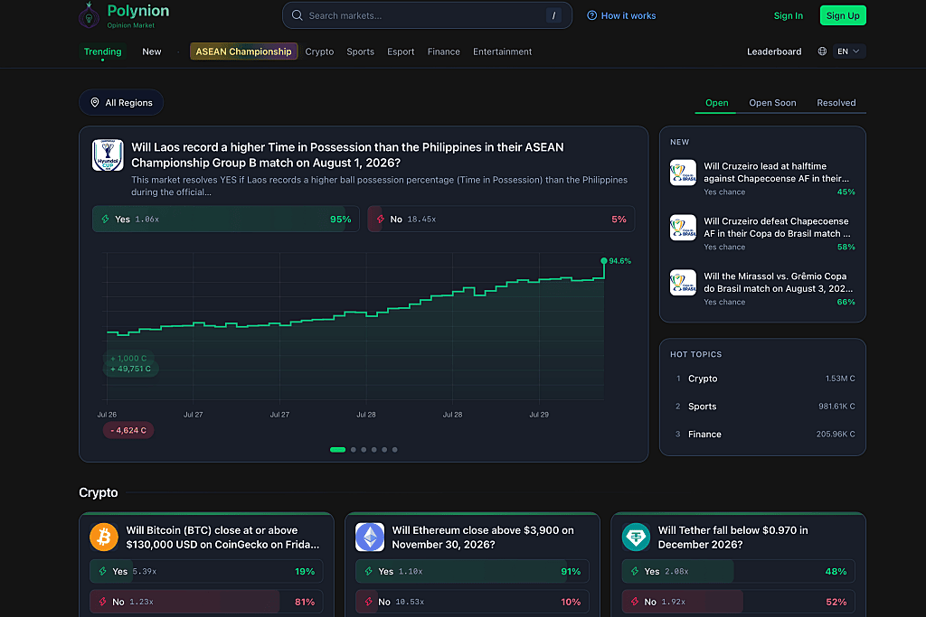Go to the second carousel dot
The width and height of the screenshot is (926, 617).
[354, 450]
